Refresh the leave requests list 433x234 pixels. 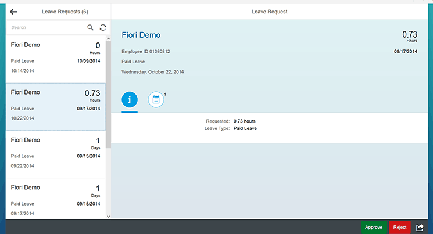tap(103, 27)
